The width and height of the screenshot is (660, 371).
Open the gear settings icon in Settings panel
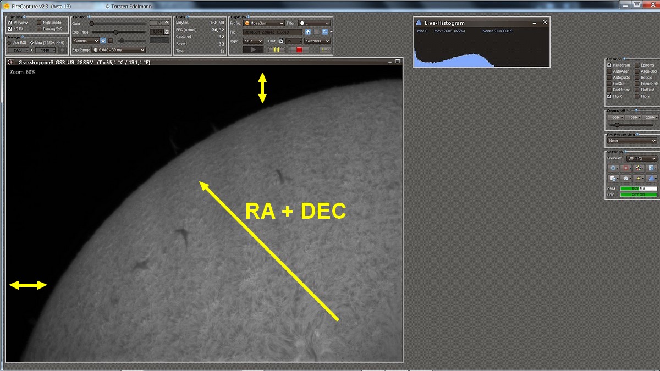pos(614,168)
